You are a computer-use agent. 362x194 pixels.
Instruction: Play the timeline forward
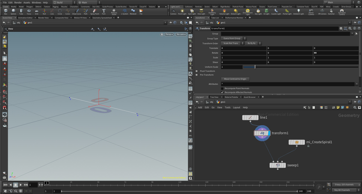pos(21,185)
